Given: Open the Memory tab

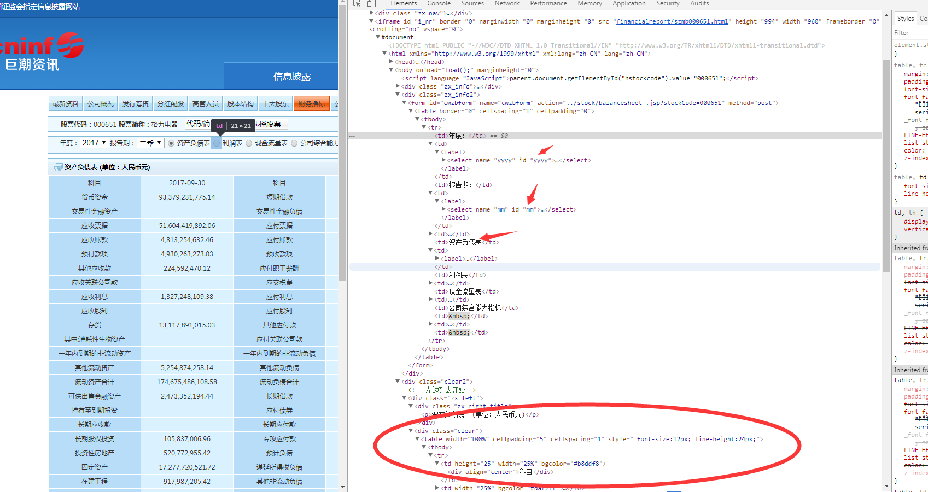Looking at the screenshot, I should click(x=590, y=3).
